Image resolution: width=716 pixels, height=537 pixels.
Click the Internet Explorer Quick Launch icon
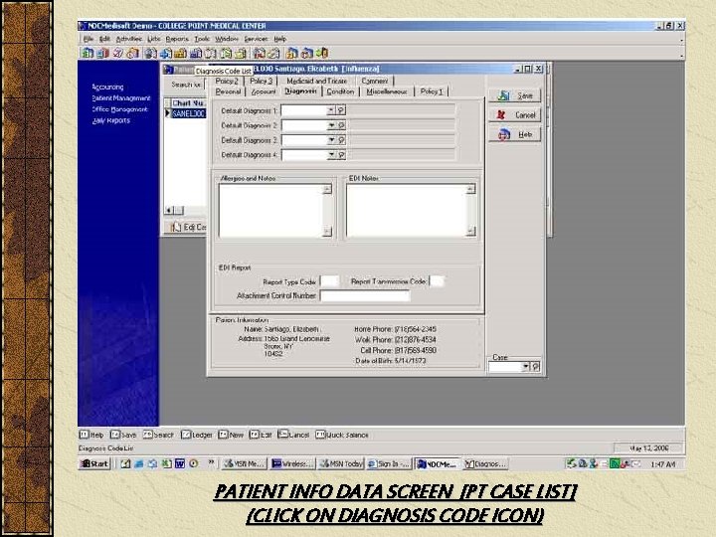pyautogui.click(x=139, y=464)
